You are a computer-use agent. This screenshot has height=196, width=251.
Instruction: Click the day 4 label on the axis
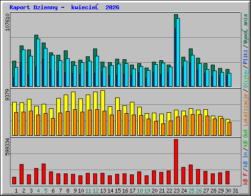[38, 191]
